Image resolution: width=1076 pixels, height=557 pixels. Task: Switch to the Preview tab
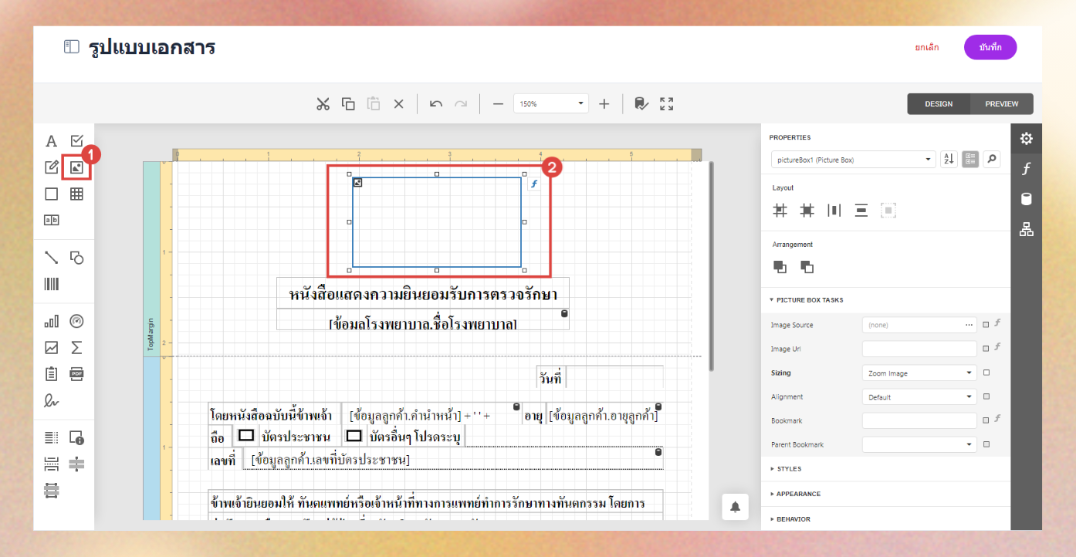point(1001,104)
